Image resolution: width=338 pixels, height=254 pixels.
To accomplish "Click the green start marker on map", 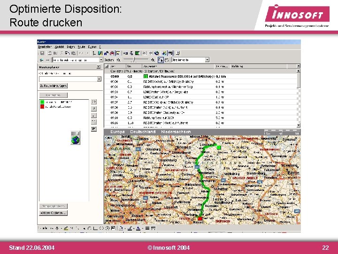I will point(219,147).
